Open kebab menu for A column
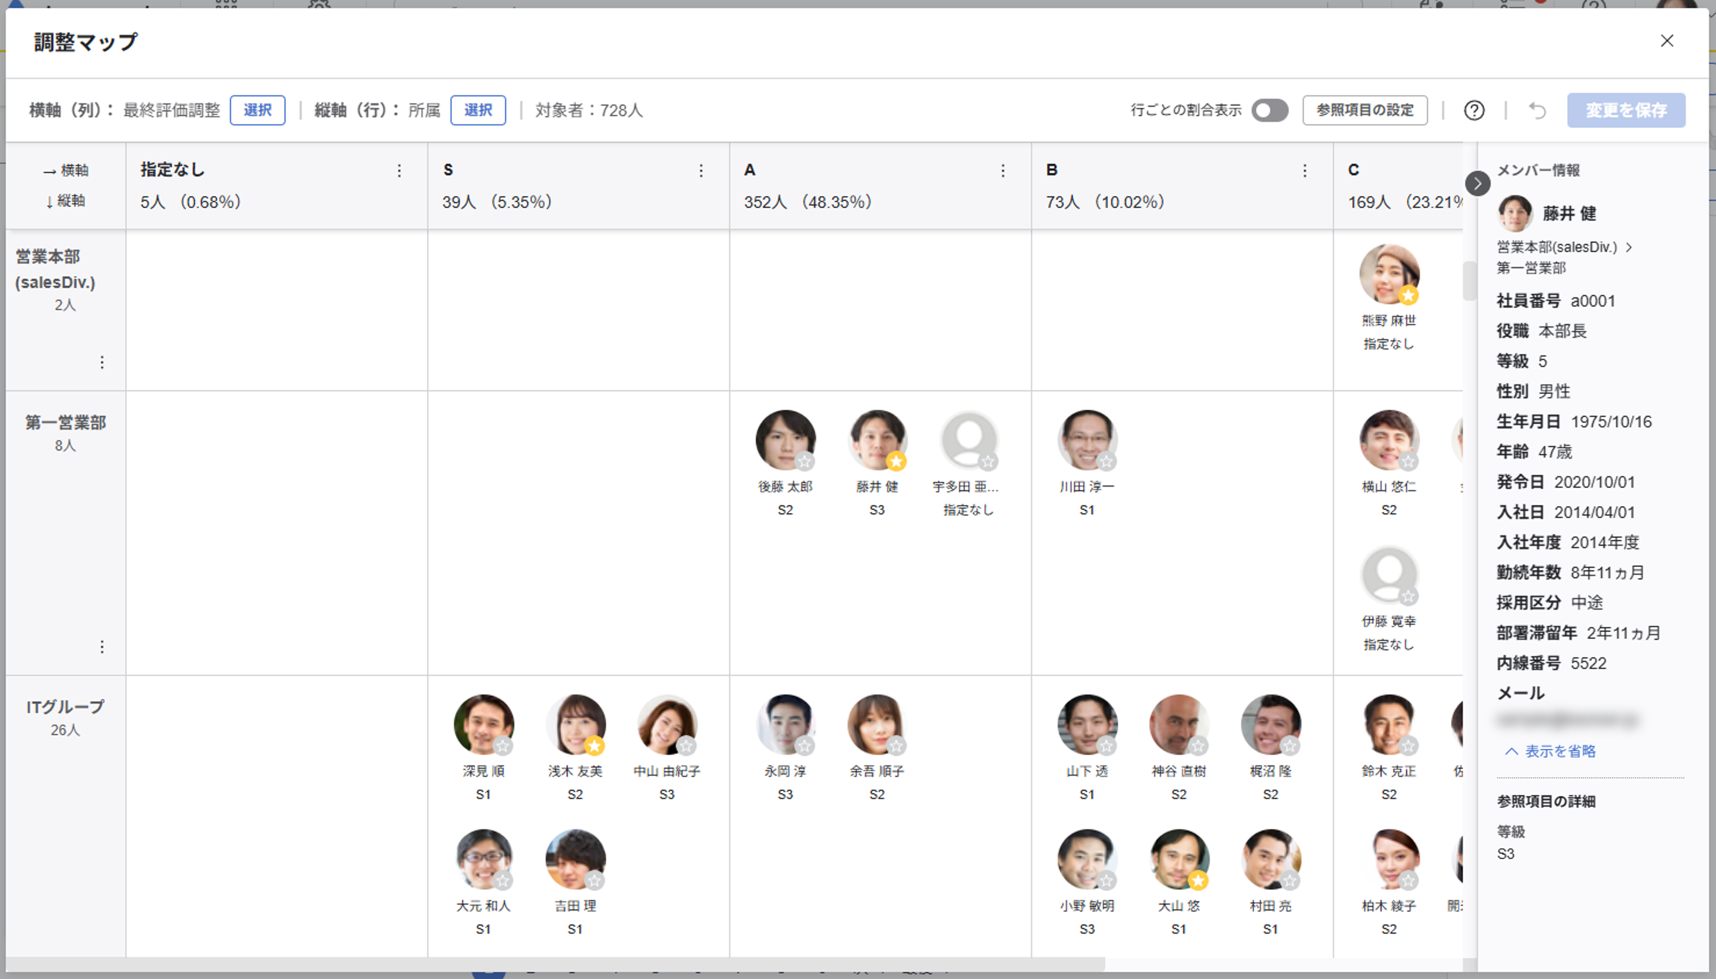This screenshot has width=1716, height=979. coord(1002,171)
